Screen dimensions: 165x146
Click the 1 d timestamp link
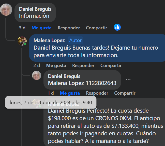point(51,93)
